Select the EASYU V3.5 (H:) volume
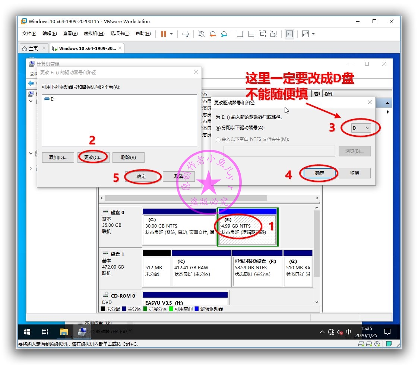The height and width of the screenshot is (365, 418). point(185,299)
